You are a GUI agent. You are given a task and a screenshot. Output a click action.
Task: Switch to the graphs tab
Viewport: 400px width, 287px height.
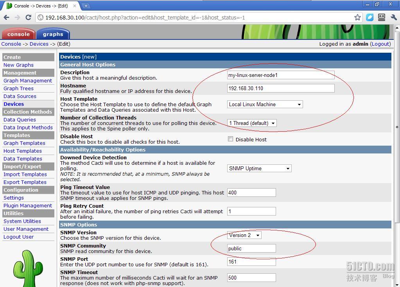(53, 34)
